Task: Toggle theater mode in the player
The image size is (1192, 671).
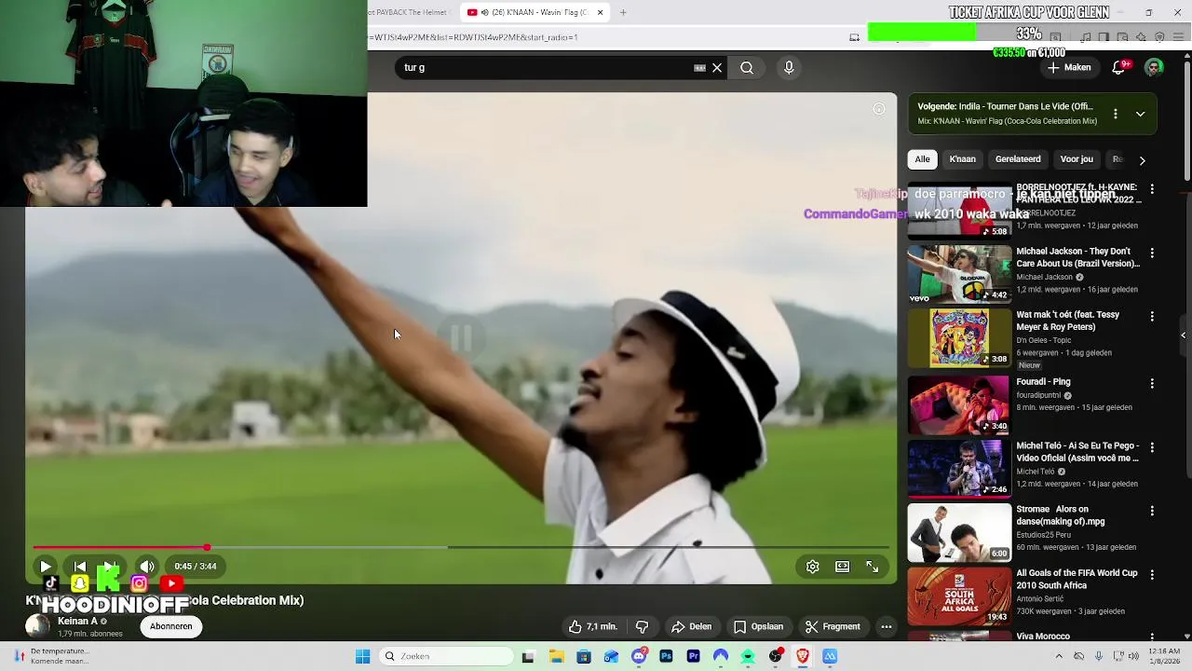Action: pos(842,567)
